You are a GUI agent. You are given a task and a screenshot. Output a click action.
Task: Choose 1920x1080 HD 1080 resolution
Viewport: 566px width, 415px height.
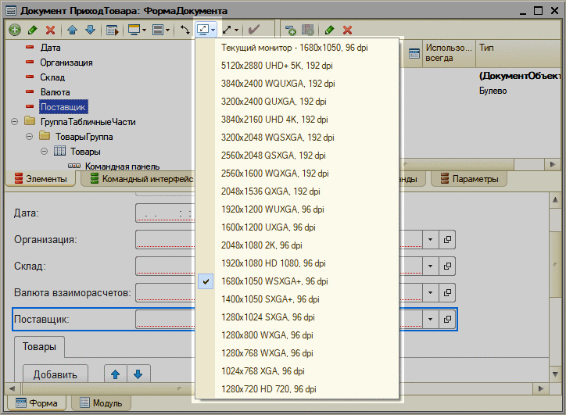point(297,263)
